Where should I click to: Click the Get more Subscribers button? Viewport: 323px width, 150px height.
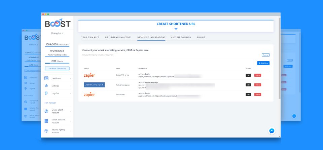coord(57,69)
